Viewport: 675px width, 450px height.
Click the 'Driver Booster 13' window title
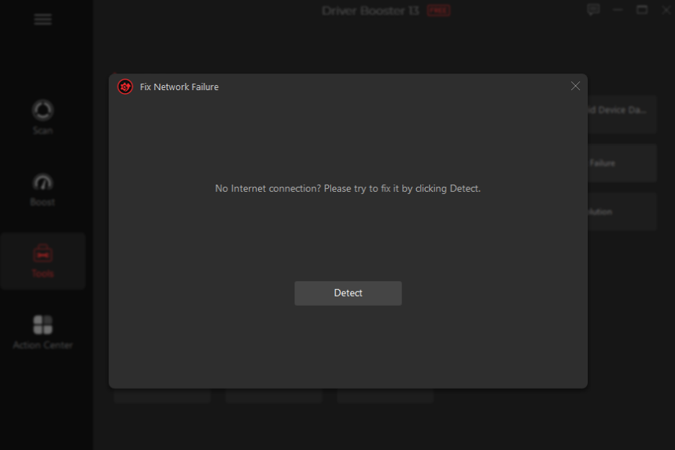pyautogui.click(x=370, y=11)
